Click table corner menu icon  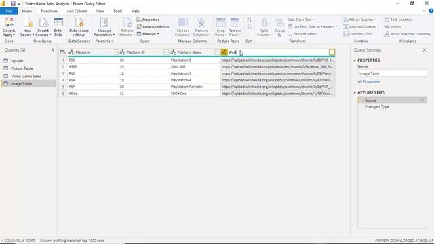point(63,52)
